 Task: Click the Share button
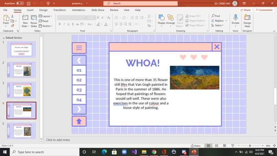pyautogui.click(x=246, y=10)
